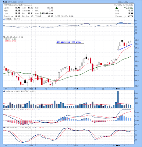The width and height of the screenshot is (142, 147).
Task: Click the SCTR (SP400) value 95.6
Action: coord(71,16)
